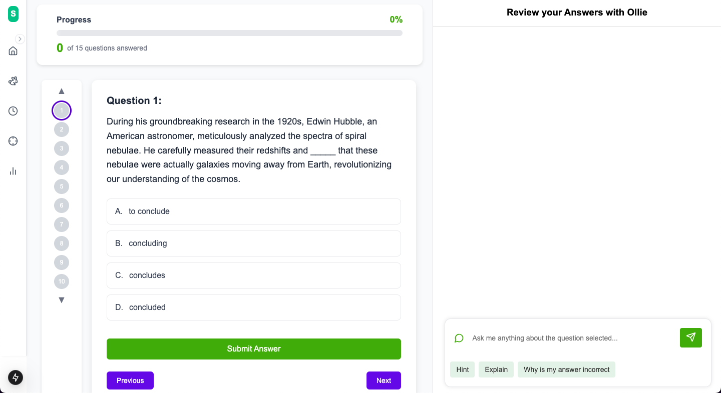Screen dimensions: 721x393
Task: Jump to question 5 in navigator
Action: (x=62, y=186)
